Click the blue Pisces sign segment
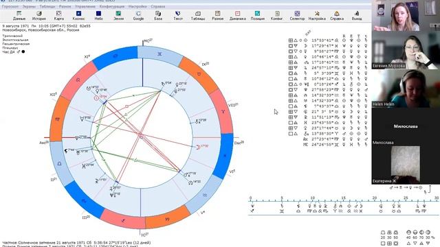Image resolution: width=440 pixels, height=247 pixels. [x=225, y=156]
